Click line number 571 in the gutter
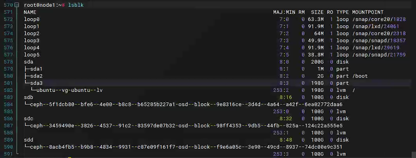The width and height of the screenshot is (416, 158). coord(8,12)
